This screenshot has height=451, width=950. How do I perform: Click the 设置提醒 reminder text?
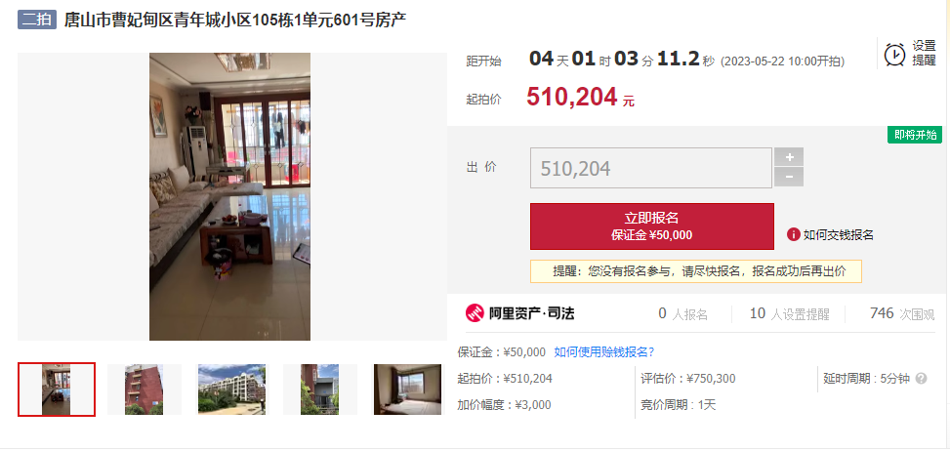point(924,54)
